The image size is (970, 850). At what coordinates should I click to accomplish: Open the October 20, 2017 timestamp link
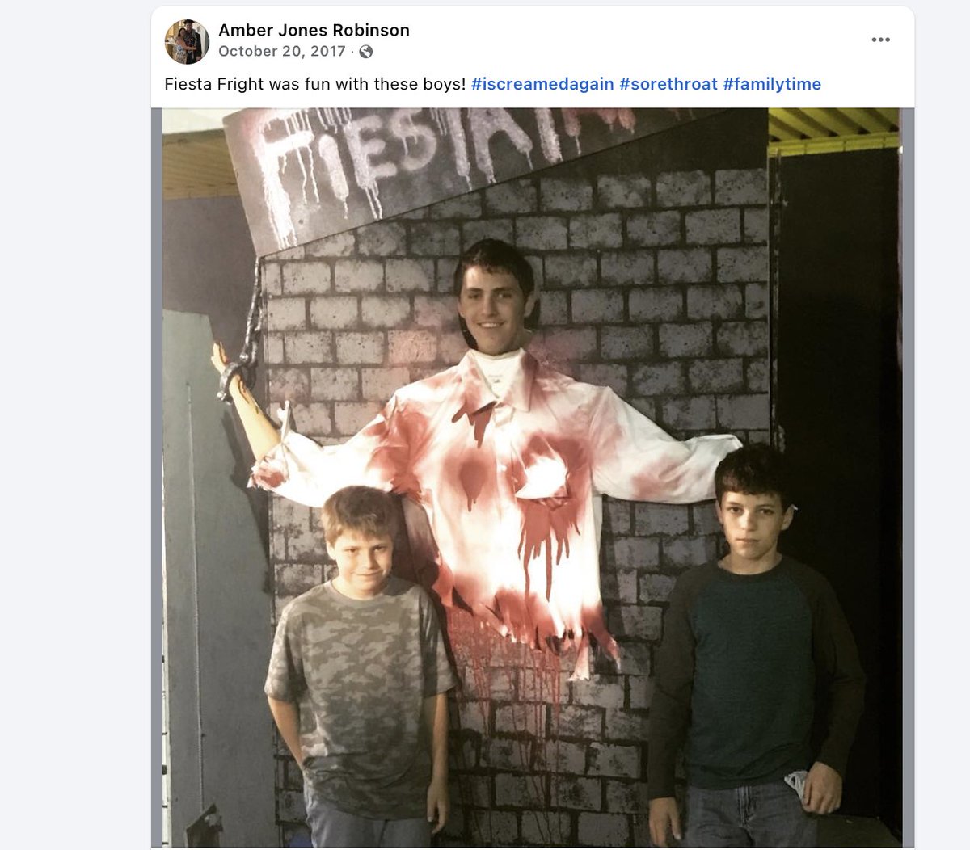tap(282, 52)
